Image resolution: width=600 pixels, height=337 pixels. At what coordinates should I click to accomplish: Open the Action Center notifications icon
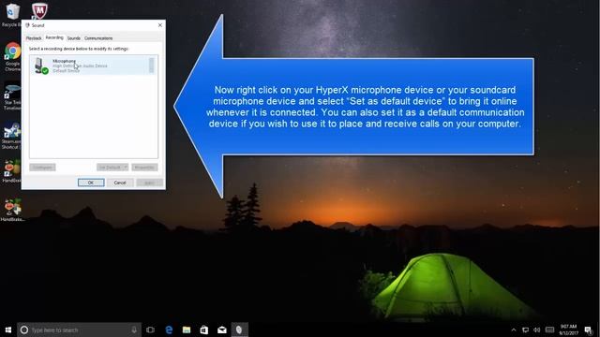(588, 330)
